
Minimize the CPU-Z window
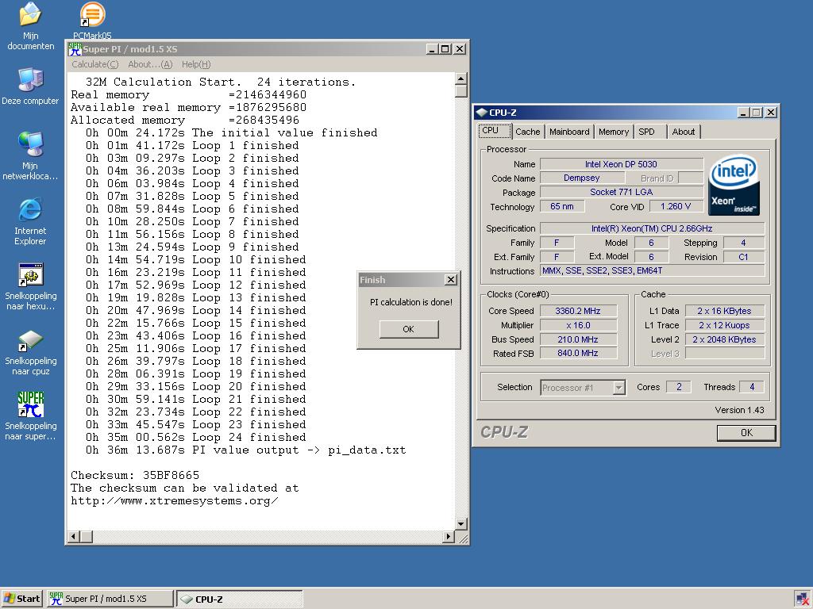coord(744,113)
